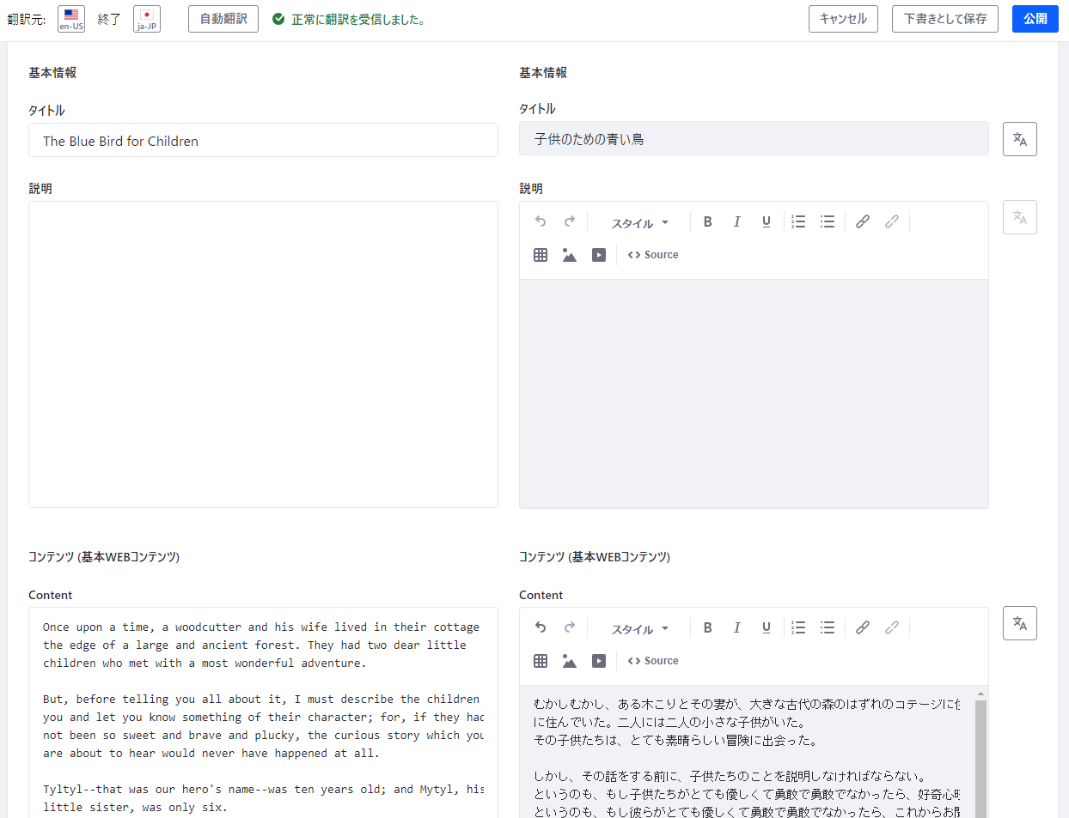Viewport: 1069px width, 818px height.
Task: Insert video in the description editor
Action: (599, 255)
